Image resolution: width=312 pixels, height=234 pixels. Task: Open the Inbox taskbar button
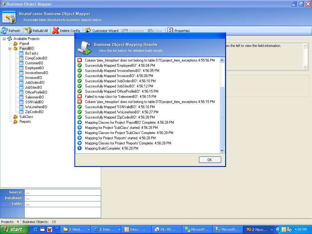coord(136,229)
